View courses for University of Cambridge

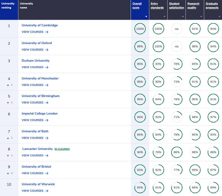(35, 32)
